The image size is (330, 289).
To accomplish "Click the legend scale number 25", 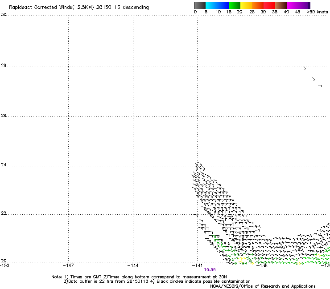I will point(252,12).
